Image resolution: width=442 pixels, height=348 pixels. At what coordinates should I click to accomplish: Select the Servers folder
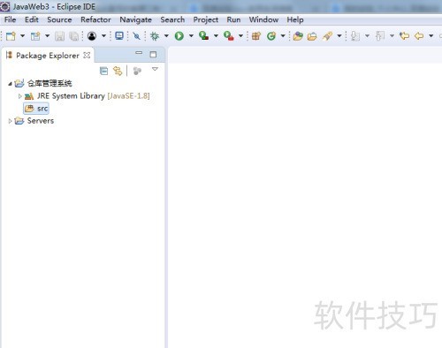tap(41, 121)
